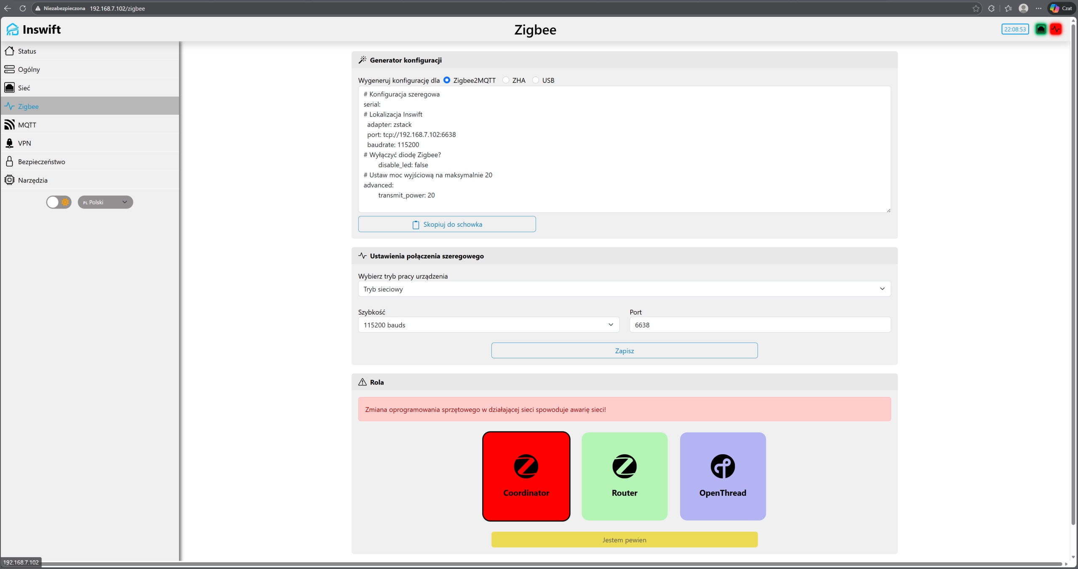Select the OpenThread role tile
The height and width of the screenshot is (569, 1078).
723,476
